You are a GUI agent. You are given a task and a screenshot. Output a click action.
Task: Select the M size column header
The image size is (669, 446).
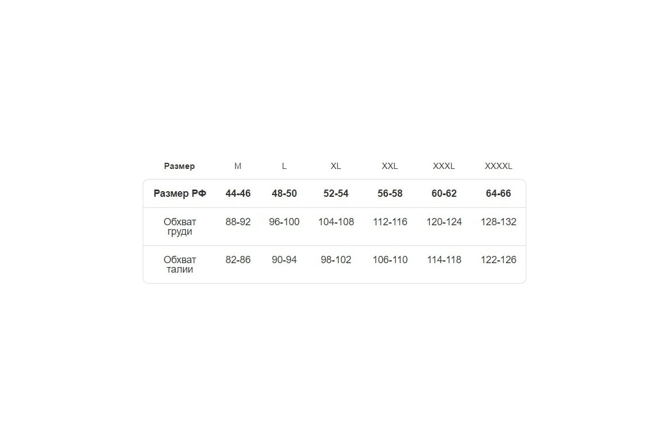point(238,166)
